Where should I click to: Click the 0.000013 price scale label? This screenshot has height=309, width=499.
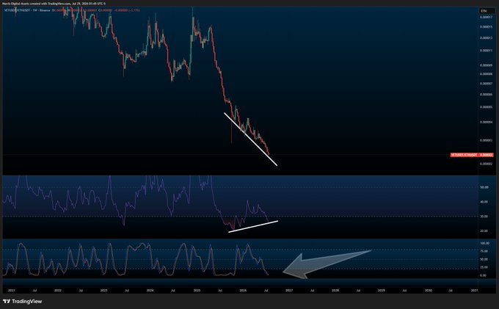tap(486, 38)
